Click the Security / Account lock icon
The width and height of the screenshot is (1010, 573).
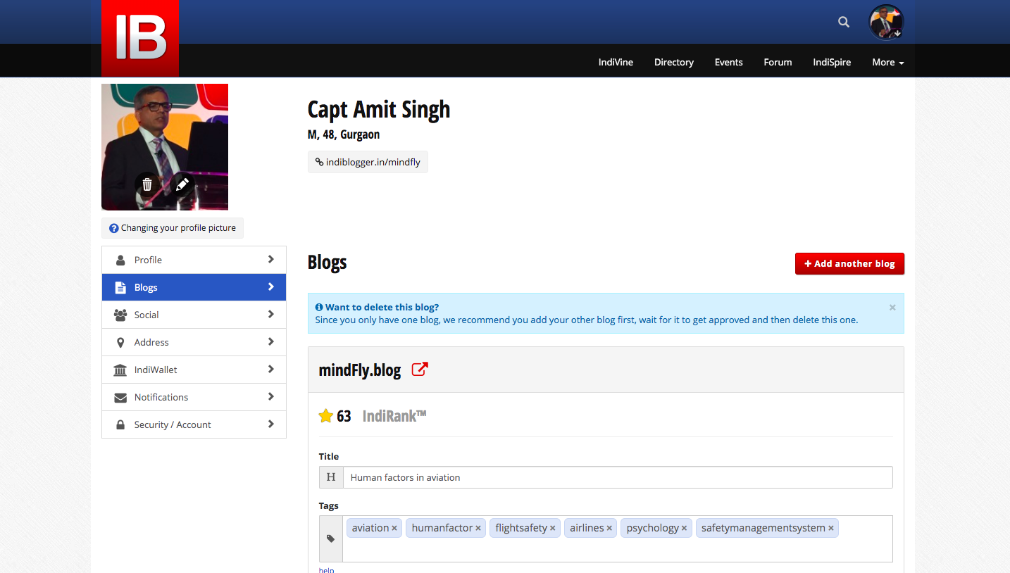pos(120,424)
